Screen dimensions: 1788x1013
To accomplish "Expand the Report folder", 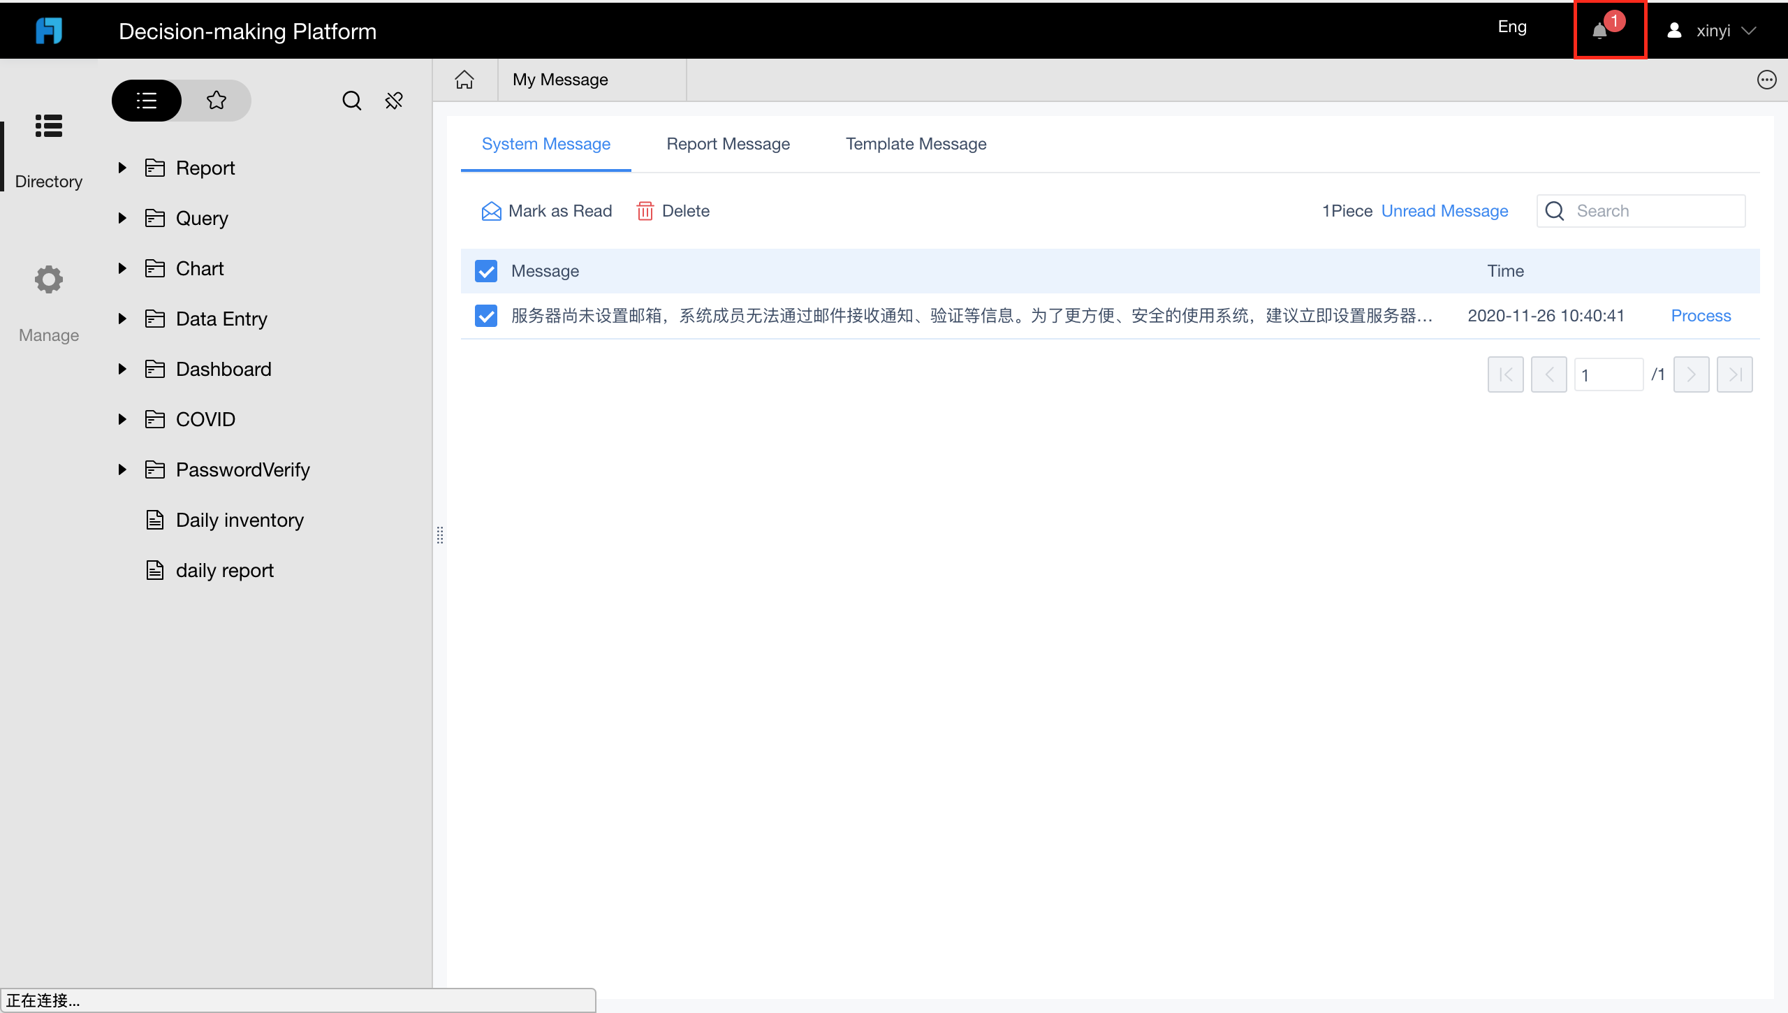I will pos(122,168).
